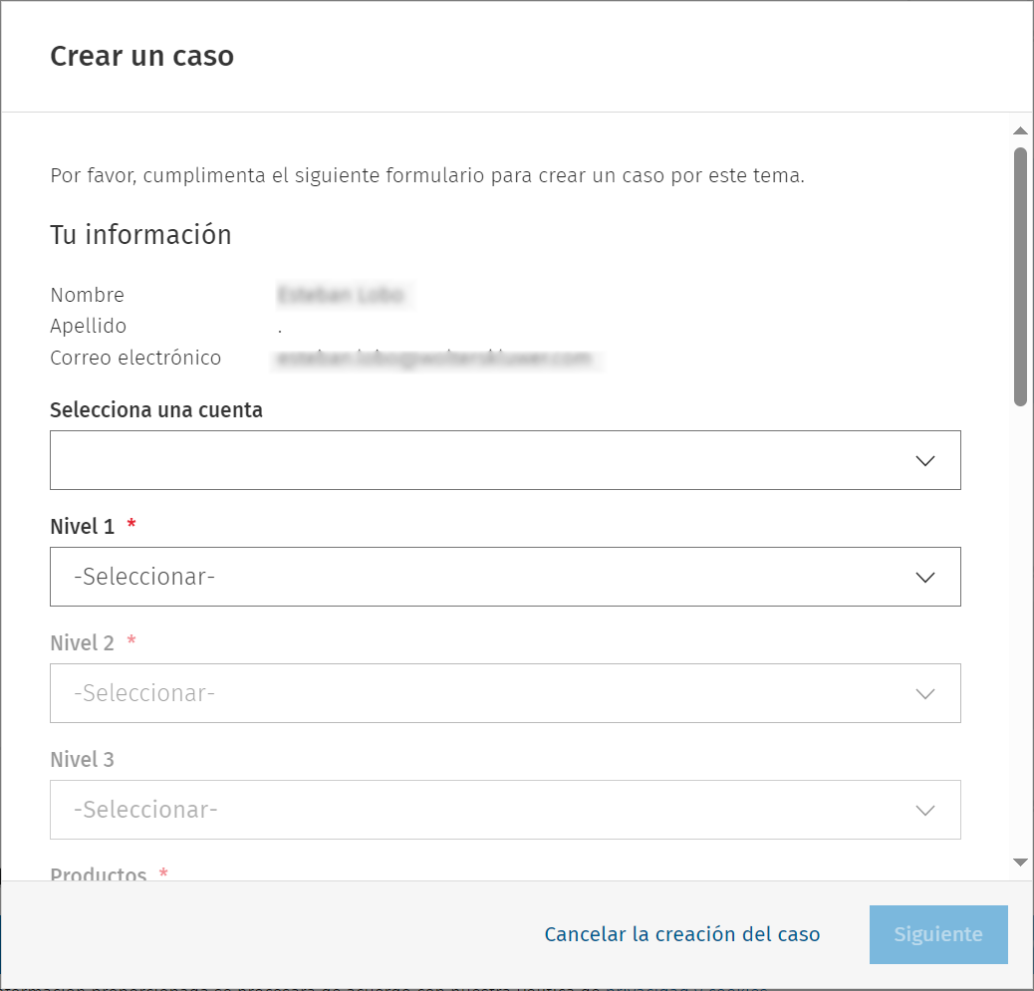Image resolution: width=1034 pixels, height=991 pixels.
Task: Click the Apellido row
Action: (x=88, y=326)
